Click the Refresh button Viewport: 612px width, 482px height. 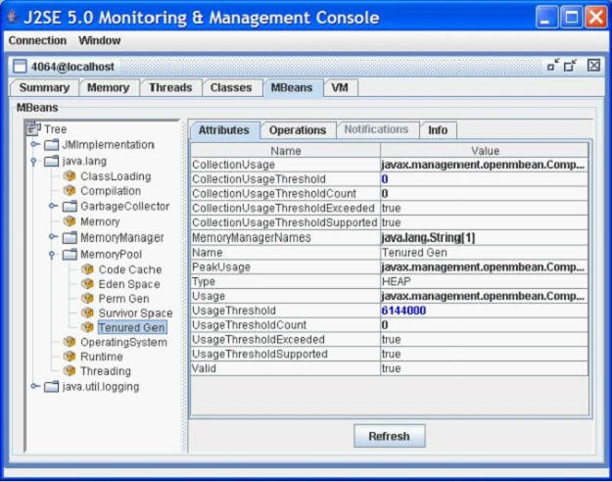[389, 436]
